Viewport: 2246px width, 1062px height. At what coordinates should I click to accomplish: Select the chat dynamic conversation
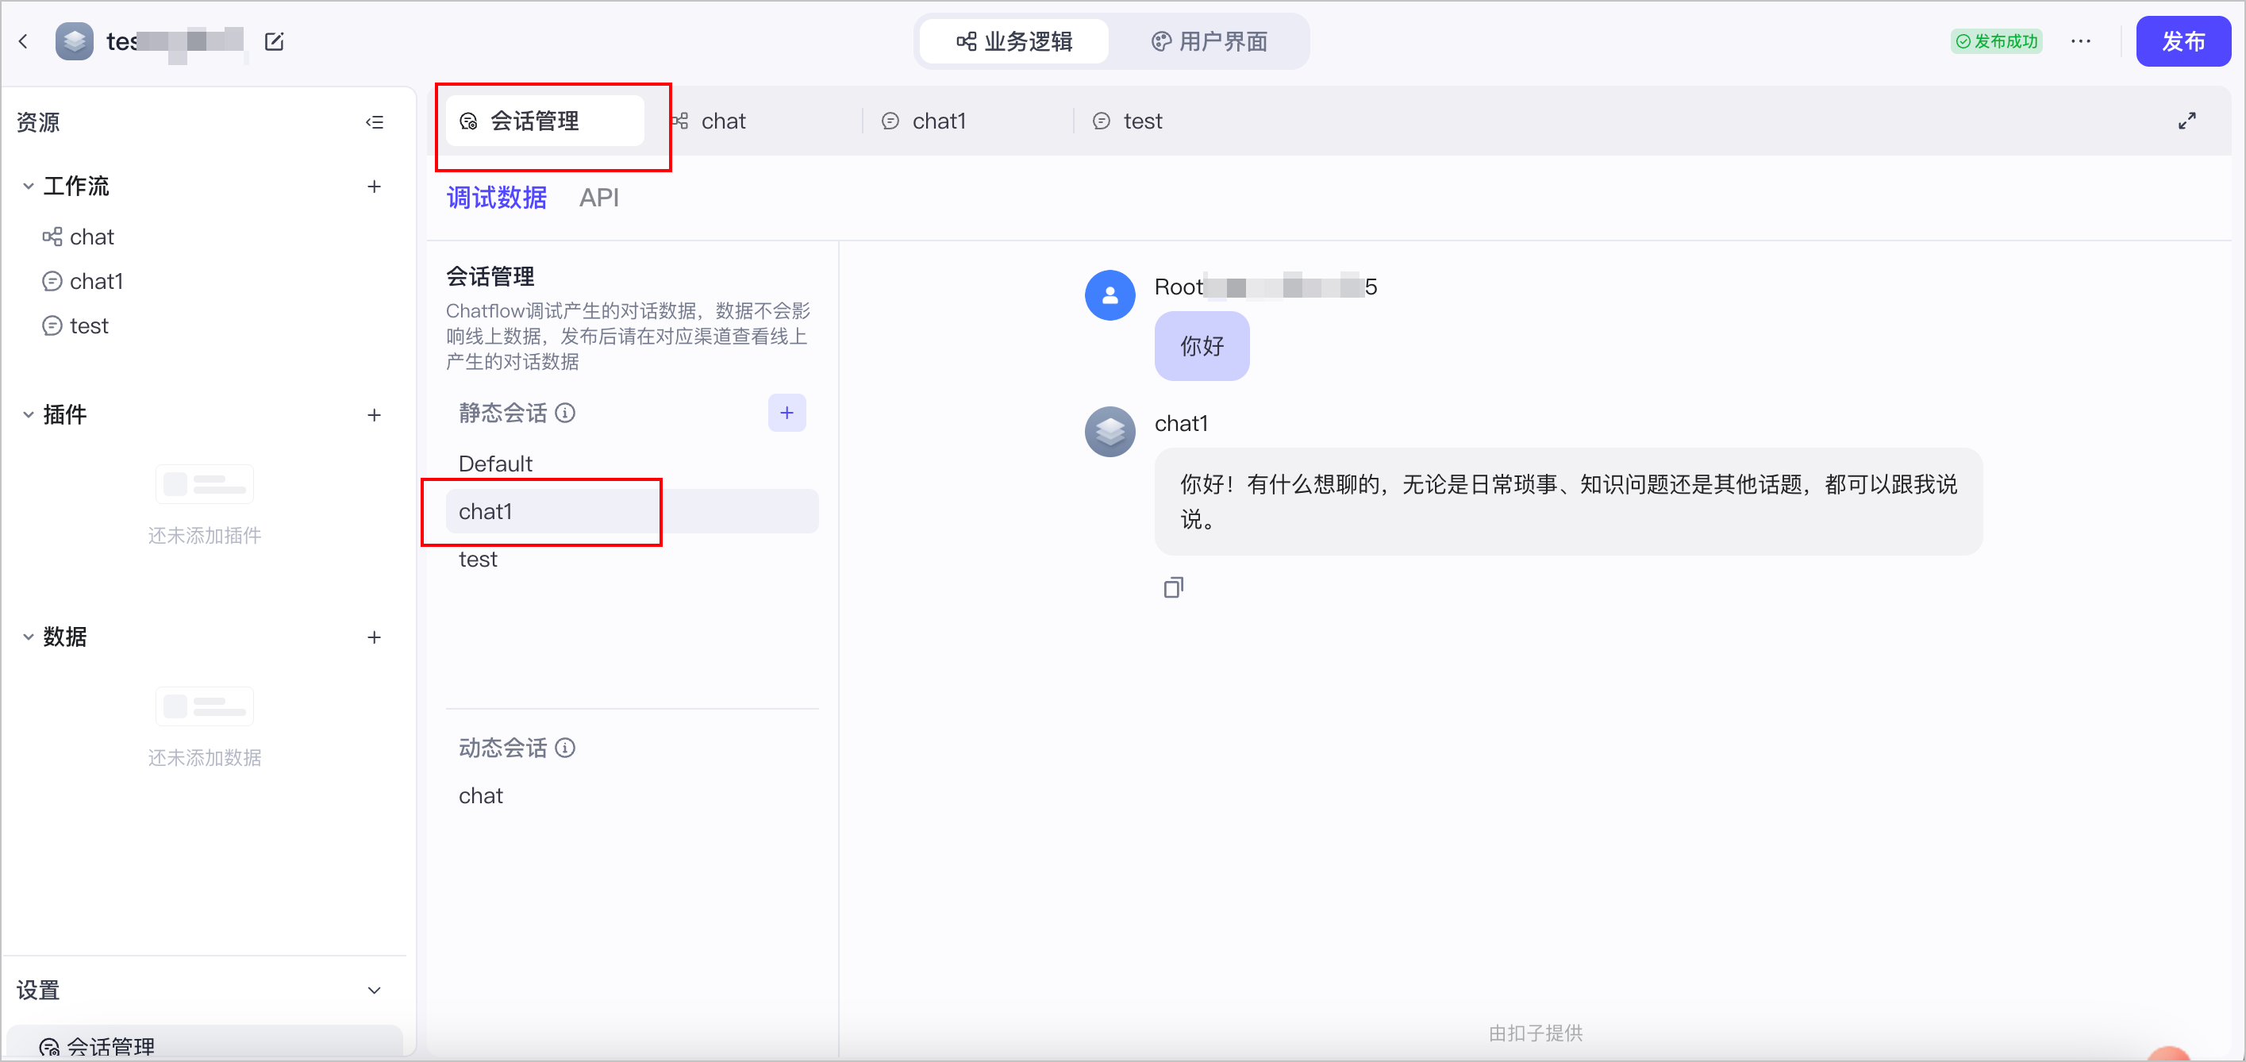[632, 795]
